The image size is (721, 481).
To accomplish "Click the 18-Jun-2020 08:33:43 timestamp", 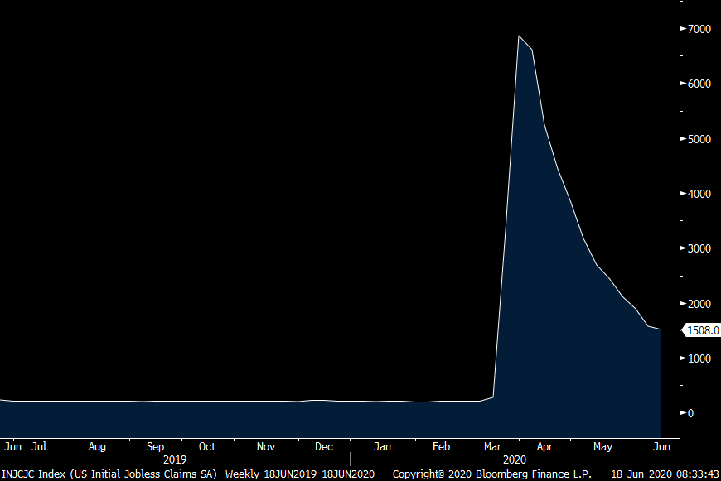I will (x=665, y=474).
